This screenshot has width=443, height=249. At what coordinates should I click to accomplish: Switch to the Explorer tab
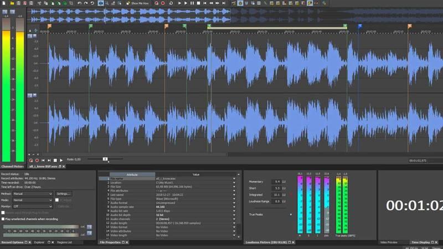point(39,242)
